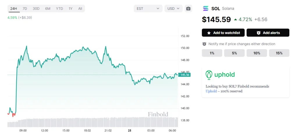Select the 5% price alert option
This screenshot has height=139, width=298.
(x=234, y=53)
